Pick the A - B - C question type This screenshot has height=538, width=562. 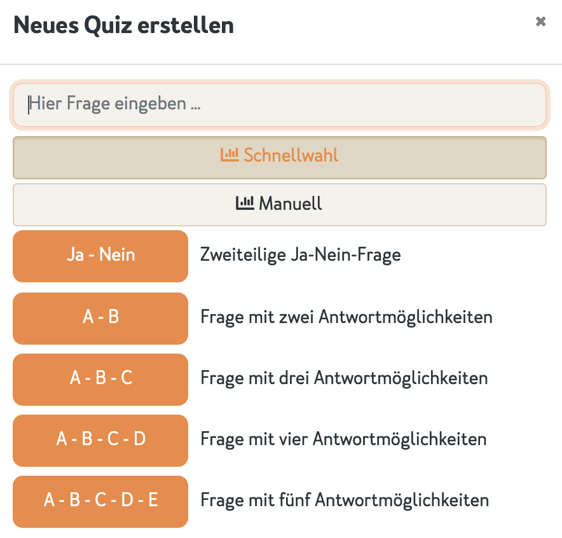click(100, 378)
